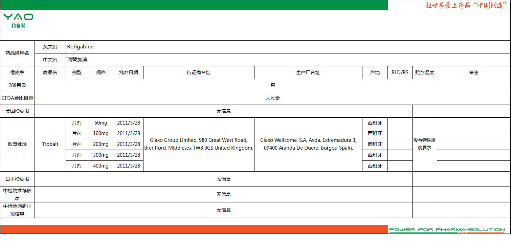Click the "POWER FOR PHARMA-SOLUTION" footer text
The image size is (511, 241).
(x=447, y=229)
